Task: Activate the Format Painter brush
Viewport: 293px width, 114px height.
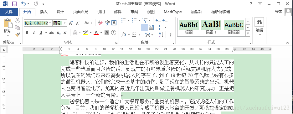Action: point(18,34)
